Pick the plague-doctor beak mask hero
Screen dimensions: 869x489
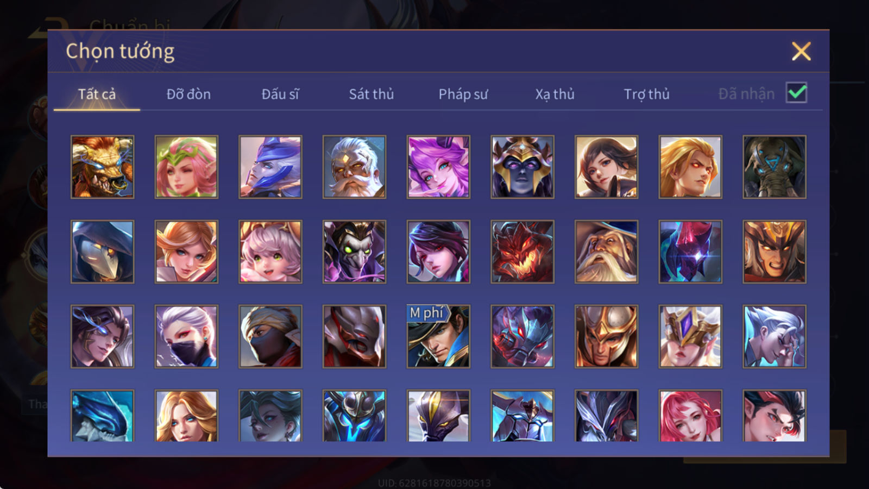pyautogui.click(x=102, y=252)
